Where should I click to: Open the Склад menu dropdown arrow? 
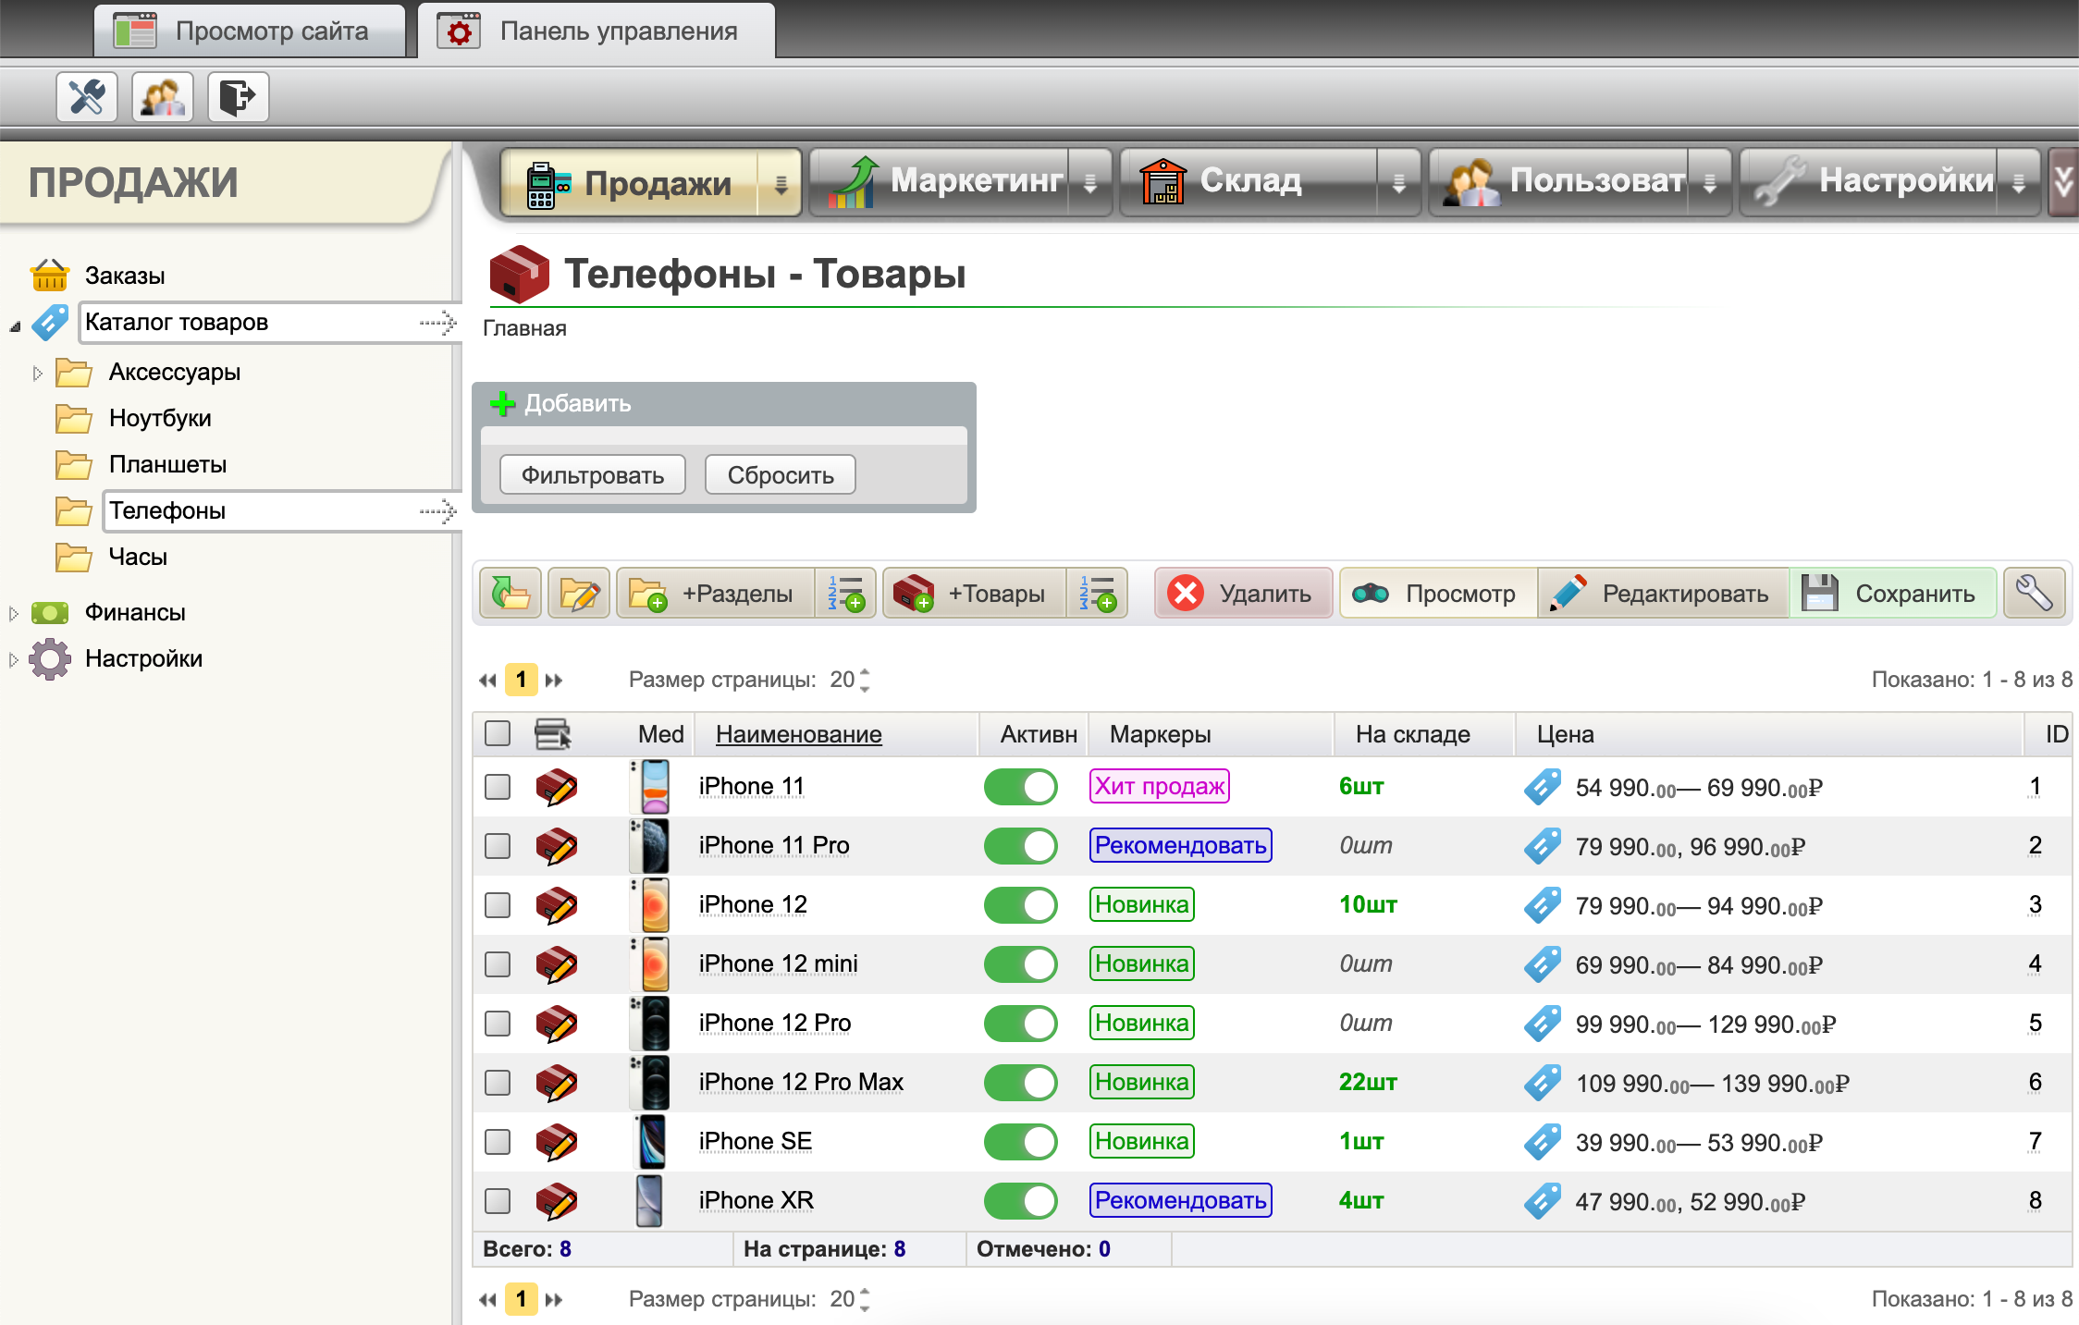(x=1399, y=183)
